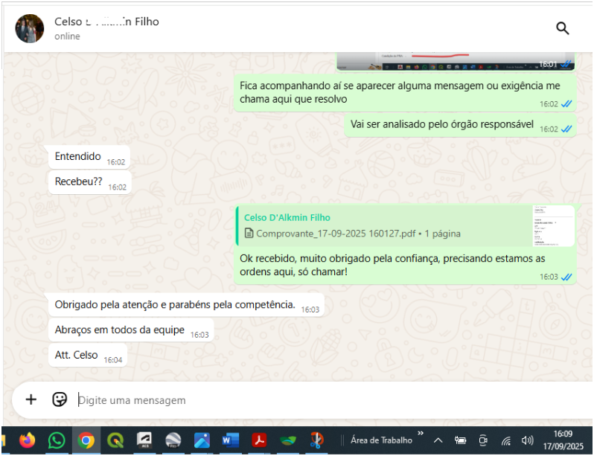Switch to Google Chrome in taskbar
The height and width of the screenshot is (456, 594).
86,440
